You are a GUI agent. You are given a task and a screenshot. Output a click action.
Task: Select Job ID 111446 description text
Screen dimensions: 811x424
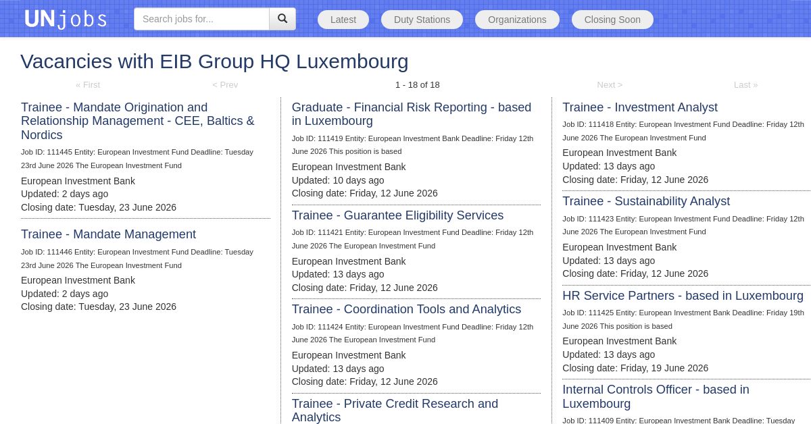coord(137,259)
